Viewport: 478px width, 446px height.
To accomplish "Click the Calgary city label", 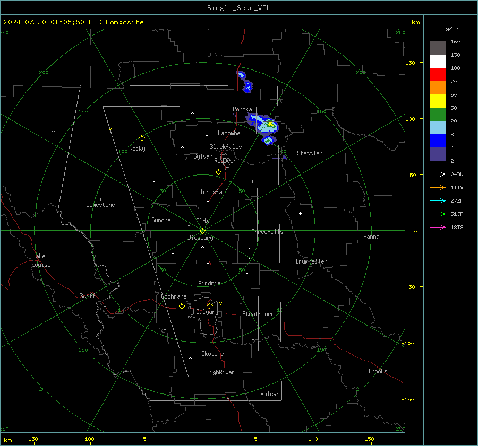I will 207,312.
